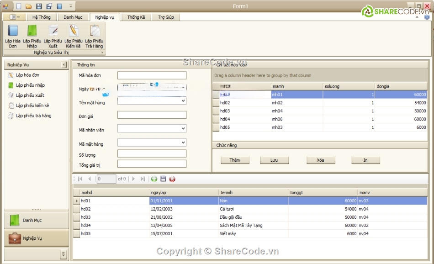Click row selector for hd01 in lower grid
The height and width of the screenshot is (264, 434).
coord(77,201)
